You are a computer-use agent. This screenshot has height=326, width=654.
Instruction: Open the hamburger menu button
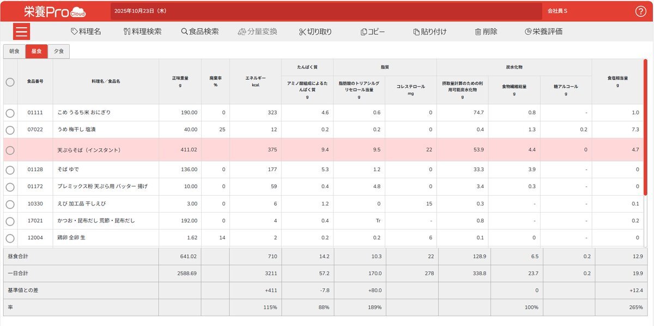point(21,32)
